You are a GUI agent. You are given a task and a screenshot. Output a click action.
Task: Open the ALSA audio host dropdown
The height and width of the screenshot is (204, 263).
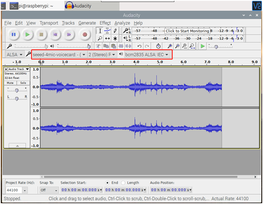pyautogui.click(x=14, y=55)
